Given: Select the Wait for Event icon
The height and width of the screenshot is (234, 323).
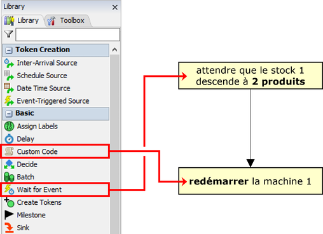Looking at the screenshot, I should (9, 189).
